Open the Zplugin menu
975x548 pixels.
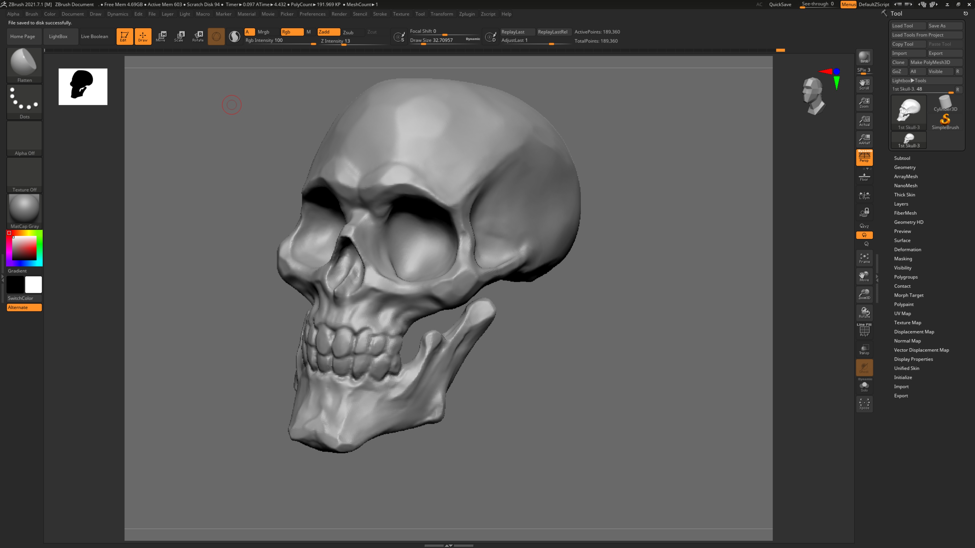click(x=467, y=14)
